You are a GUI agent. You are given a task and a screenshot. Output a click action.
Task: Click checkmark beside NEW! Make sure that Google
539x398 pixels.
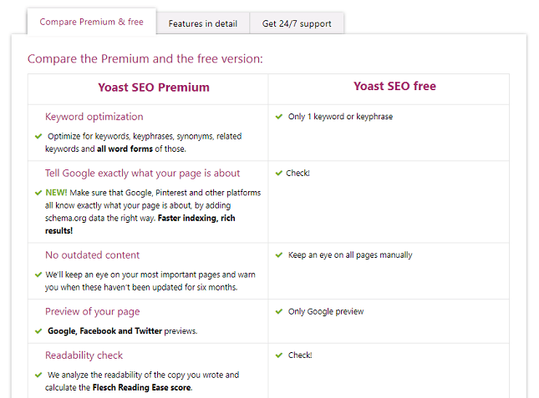point(38,193)
